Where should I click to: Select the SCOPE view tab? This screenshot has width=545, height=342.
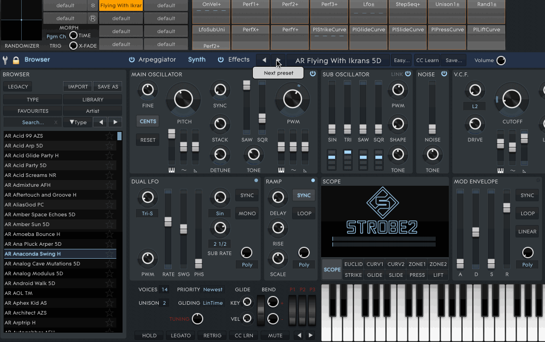tap(332, 270)
